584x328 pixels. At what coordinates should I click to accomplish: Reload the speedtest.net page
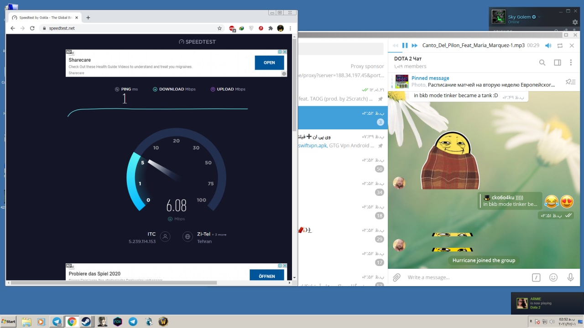[32, 28]
